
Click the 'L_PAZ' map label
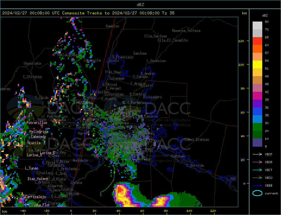[231, 179]
